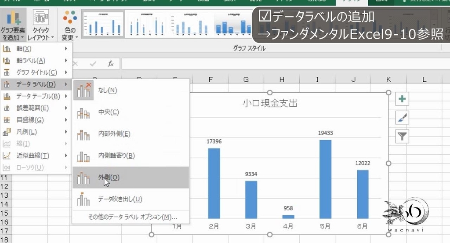Open the 目盛線(G) submenu

36,120
